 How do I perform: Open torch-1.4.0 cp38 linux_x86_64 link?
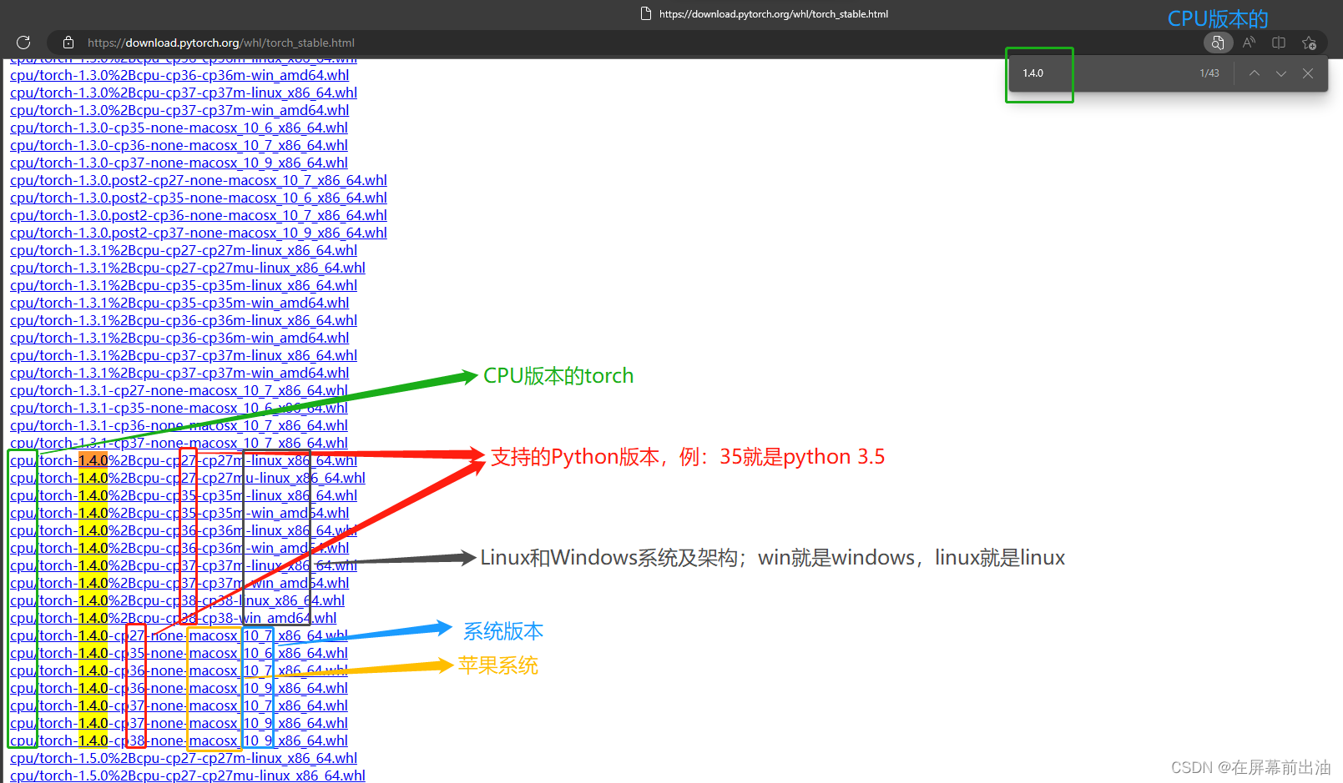click(x=177, y=600)
